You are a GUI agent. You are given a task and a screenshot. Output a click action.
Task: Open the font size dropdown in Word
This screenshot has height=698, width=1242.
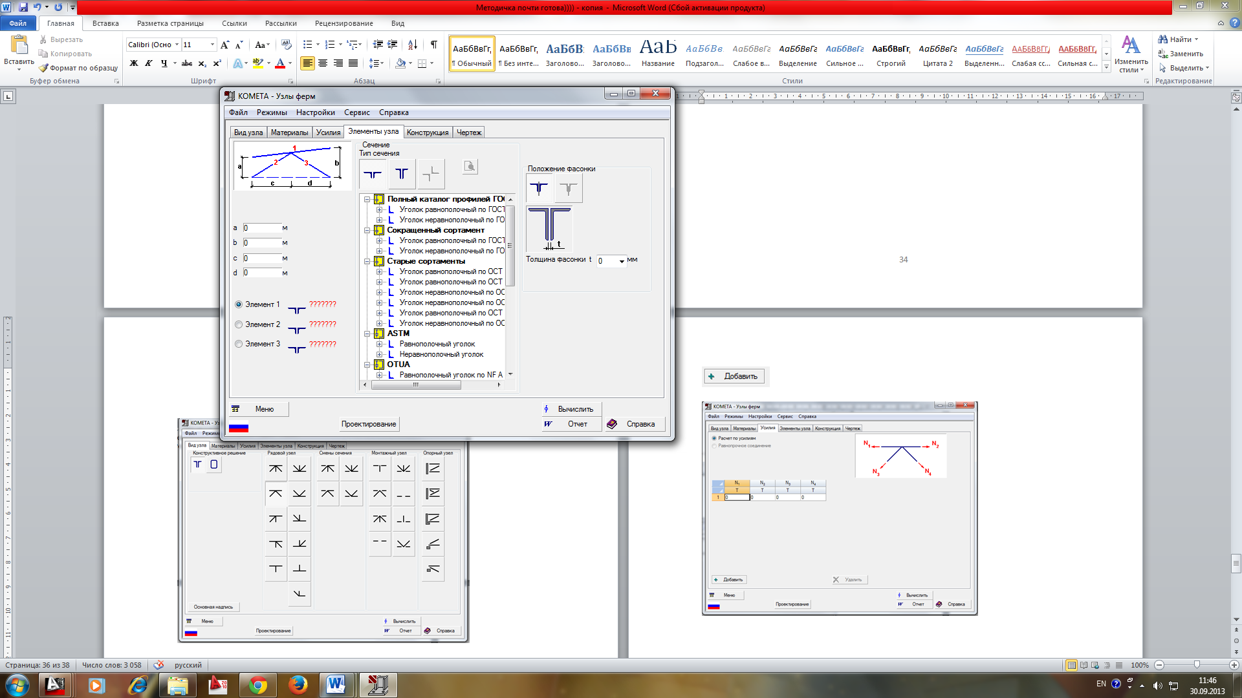tap(212, 45)
